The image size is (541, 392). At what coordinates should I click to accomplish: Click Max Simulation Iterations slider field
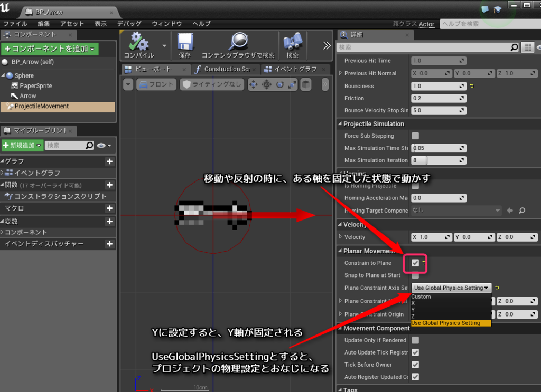click(439, 160)
